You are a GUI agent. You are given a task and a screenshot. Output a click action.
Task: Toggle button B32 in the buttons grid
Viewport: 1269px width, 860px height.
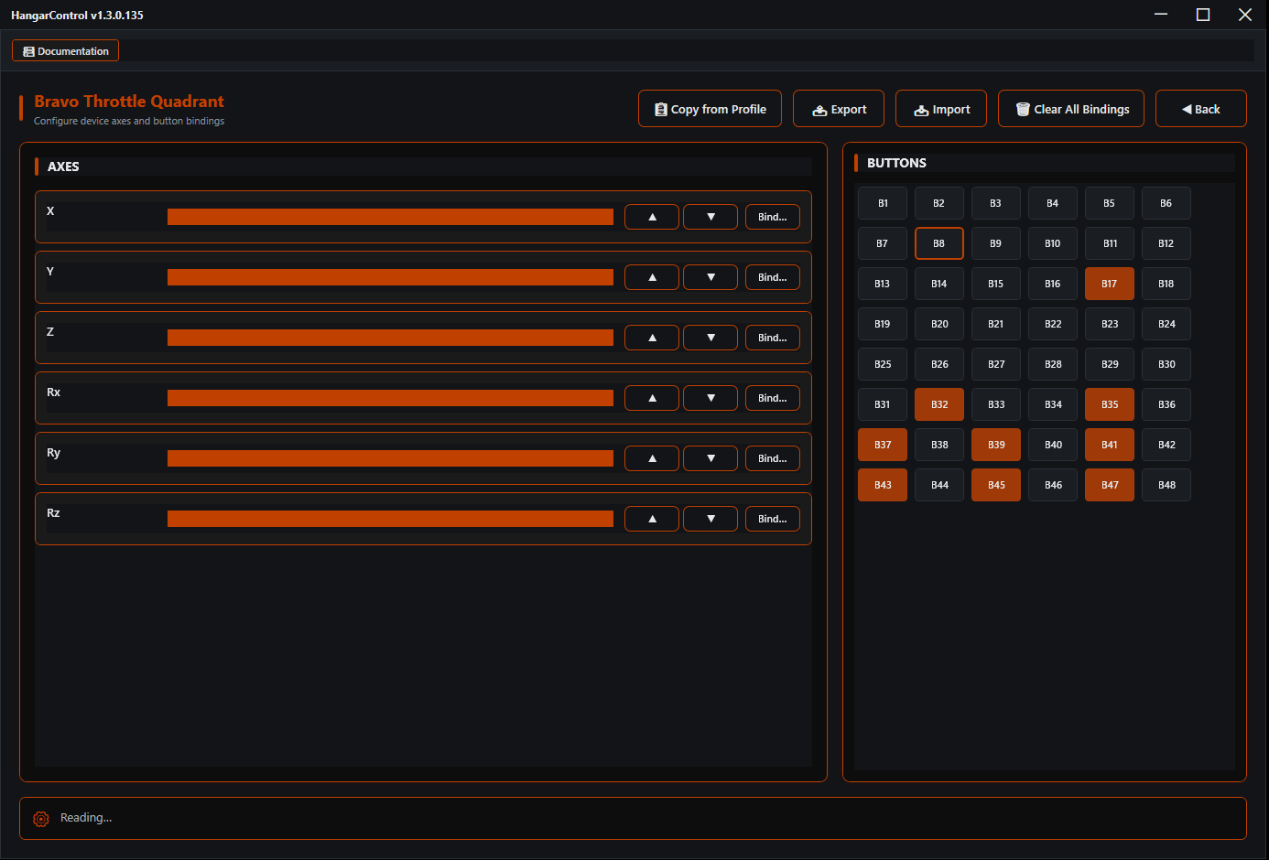[938, 403]
